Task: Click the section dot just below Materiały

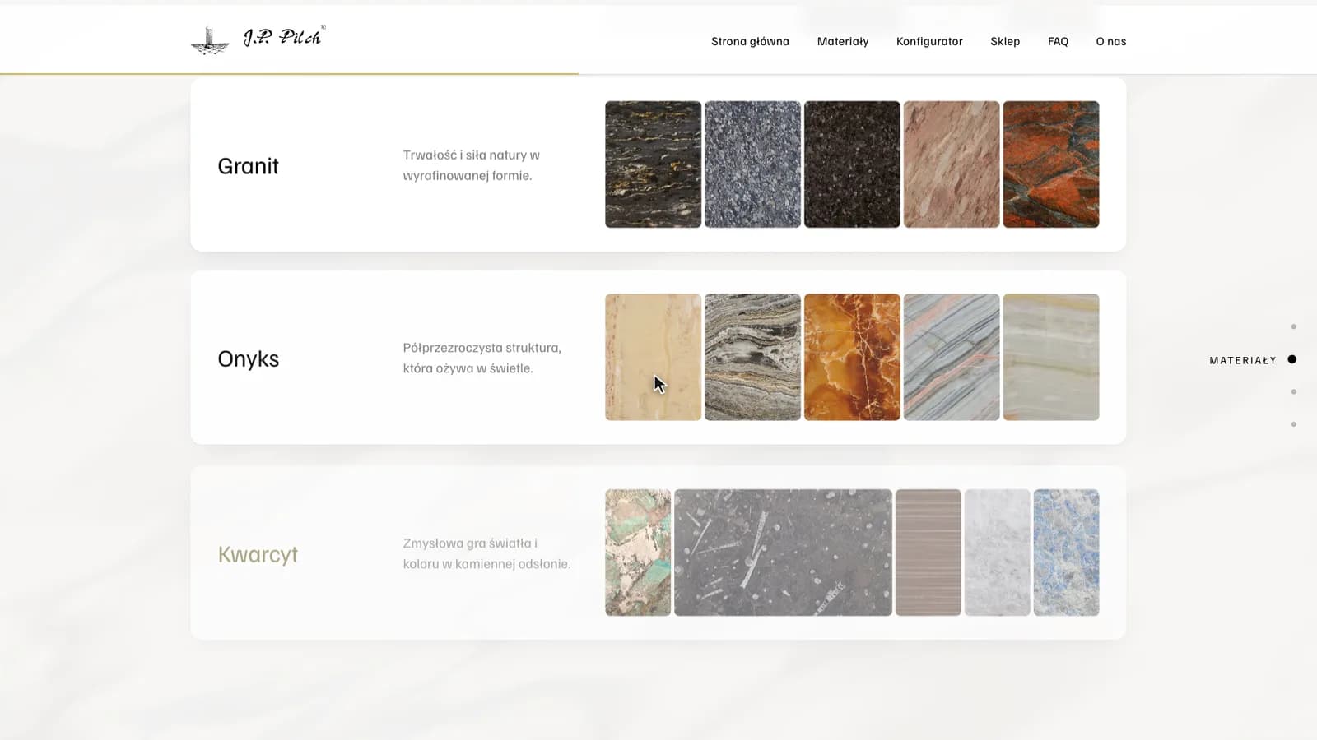Action: coord(1293,392)
